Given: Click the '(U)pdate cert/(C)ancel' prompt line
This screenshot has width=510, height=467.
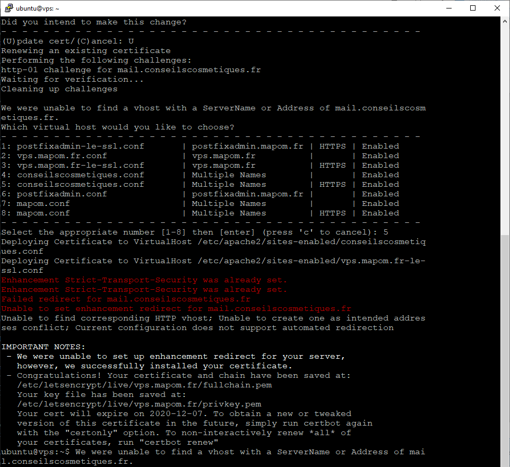Looking at the screenshot, I should coord(67,41).
